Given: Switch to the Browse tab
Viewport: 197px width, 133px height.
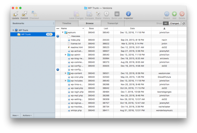Looking at the screenshot, I should coord(90,23).
